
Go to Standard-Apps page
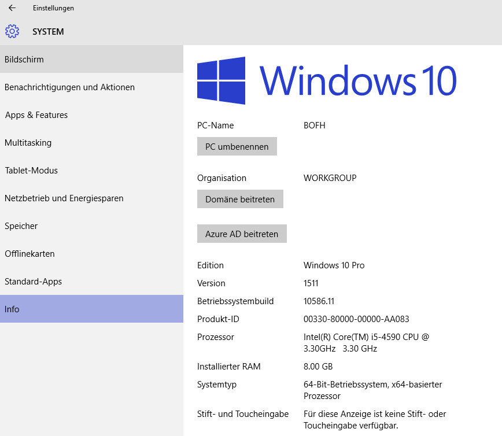point(91,282)
